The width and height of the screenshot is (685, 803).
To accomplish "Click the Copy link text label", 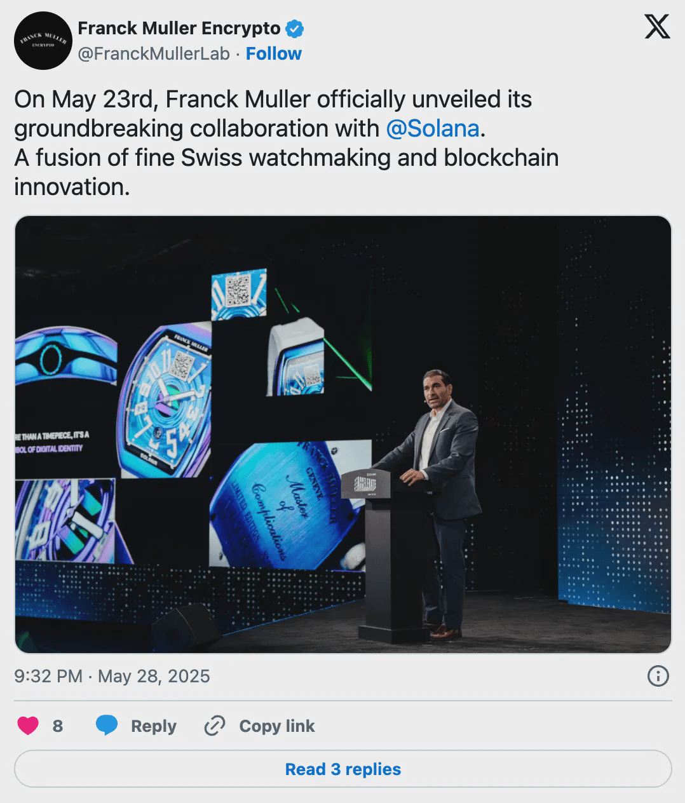I will [x=277, y=725].
